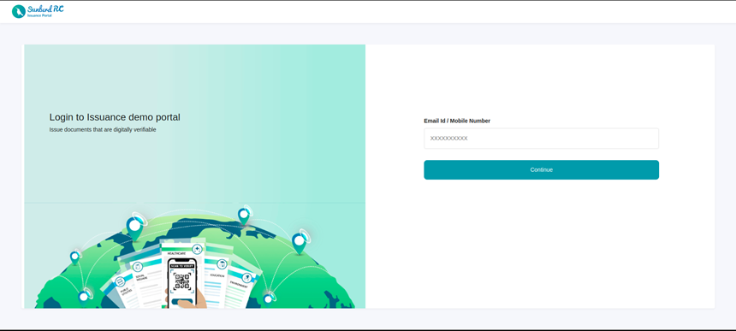Click the Public Utilities document icon
The height and width of the screenshot is (331, 736).
pos(120,281)
